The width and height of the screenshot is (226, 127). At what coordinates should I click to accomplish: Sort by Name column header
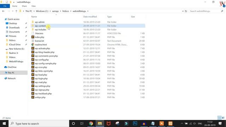point(34,17)
